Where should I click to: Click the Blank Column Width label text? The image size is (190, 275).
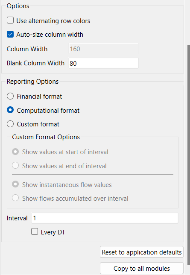(x=35, y=63)
